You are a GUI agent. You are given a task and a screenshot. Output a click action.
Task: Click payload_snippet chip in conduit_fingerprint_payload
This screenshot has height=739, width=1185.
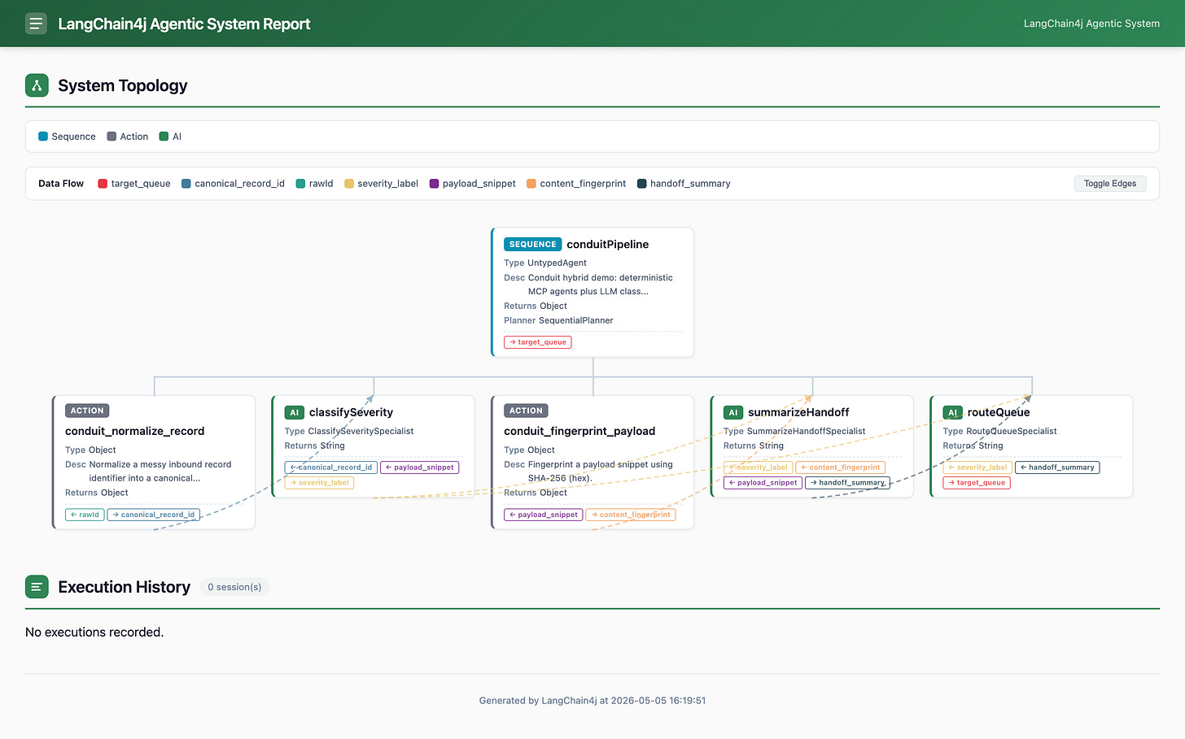tap(544, 515)
